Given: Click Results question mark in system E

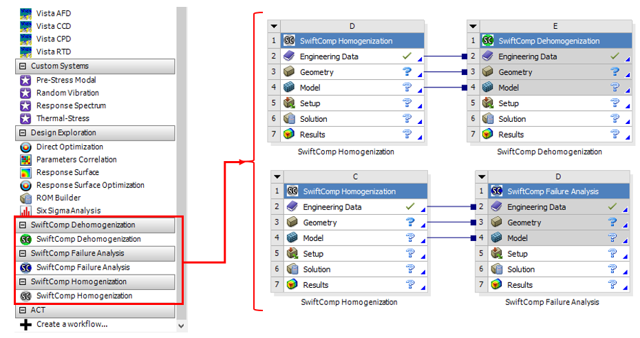Looking at the screenshot, I should pos(615,134).
